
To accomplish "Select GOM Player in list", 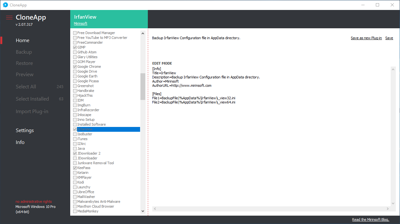I will pos(86,62).
